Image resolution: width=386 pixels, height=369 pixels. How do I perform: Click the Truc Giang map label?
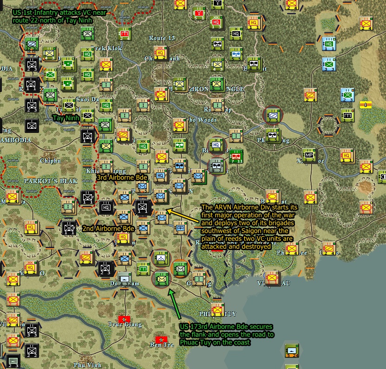click(x=125, y=324)
